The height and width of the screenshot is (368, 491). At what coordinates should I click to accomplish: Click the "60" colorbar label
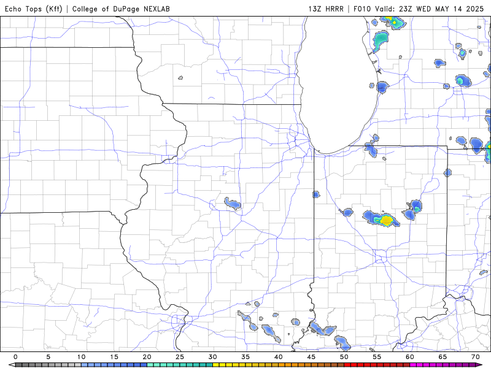410,357
